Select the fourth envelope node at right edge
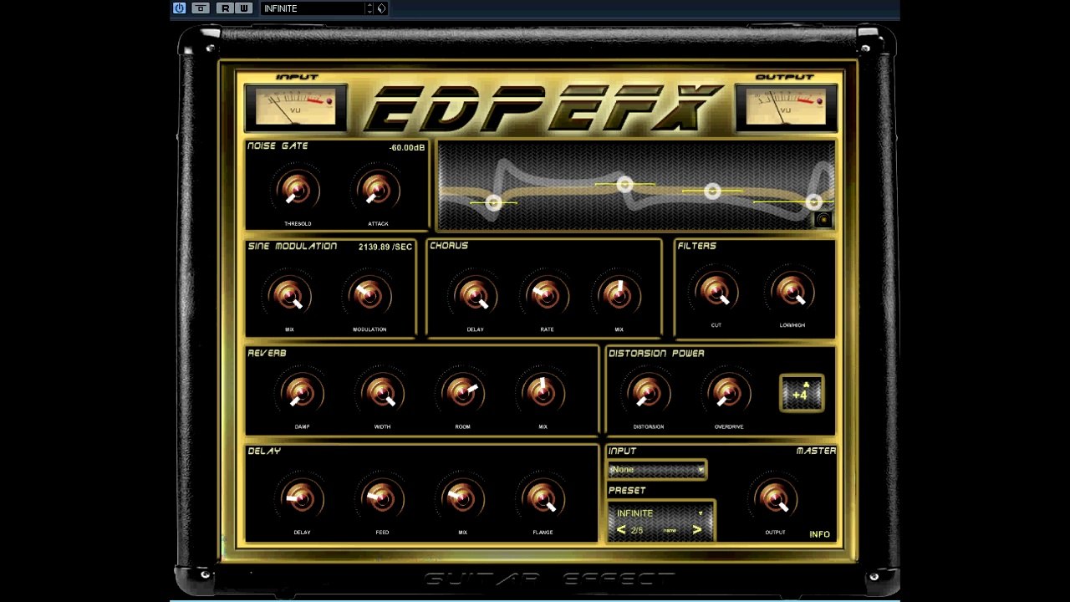1070x602 pixels. click(x=814, y=202)
